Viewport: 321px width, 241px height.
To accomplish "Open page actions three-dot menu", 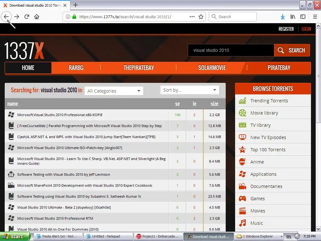I will [x=192, y=17].
